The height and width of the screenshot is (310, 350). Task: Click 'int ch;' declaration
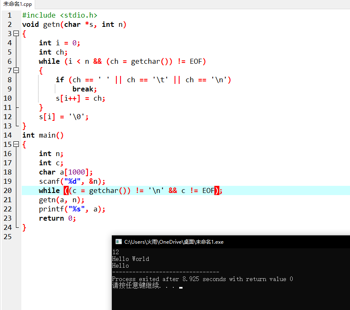tap(53, 52)
